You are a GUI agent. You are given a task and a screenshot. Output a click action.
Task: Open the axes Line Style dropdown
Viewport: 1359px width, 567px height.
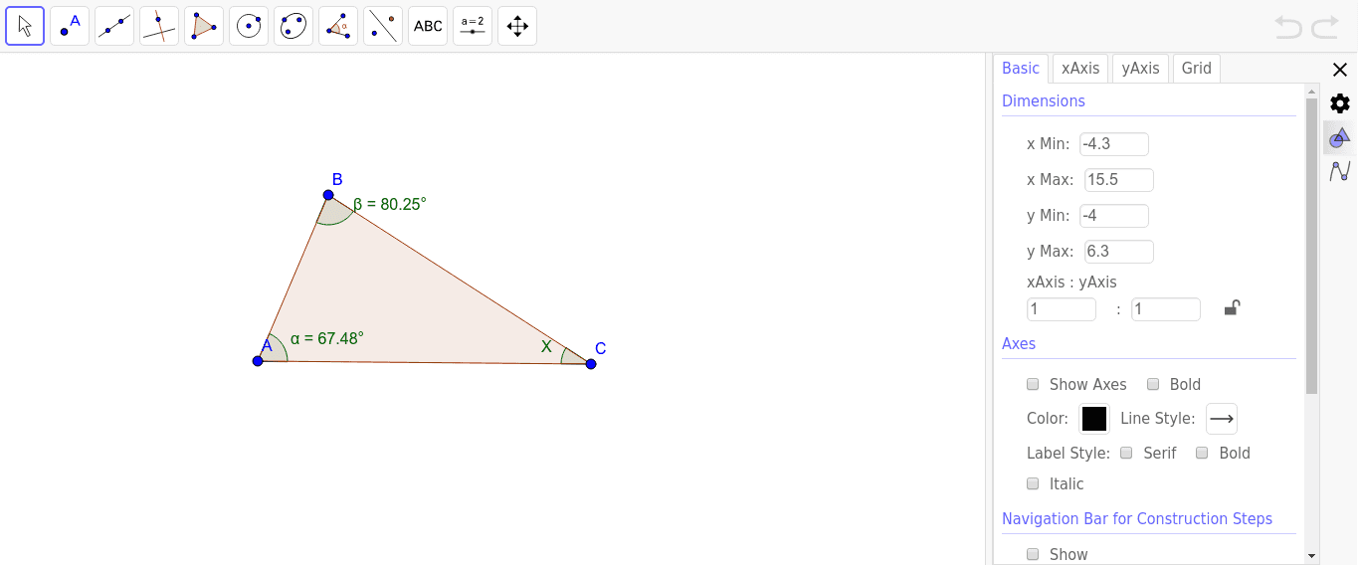1222,419
